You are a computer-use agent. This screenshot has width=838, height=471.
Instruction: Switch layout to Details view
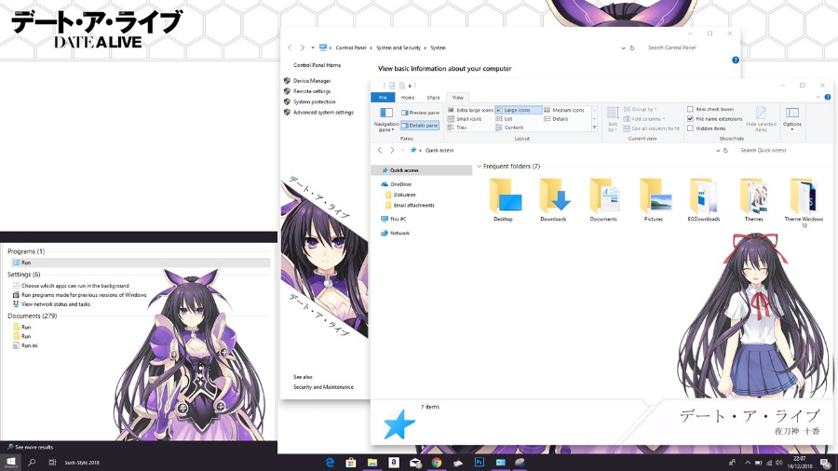(x=556, y=119)
